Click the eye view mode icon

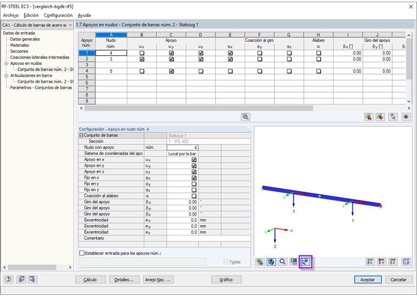pyautogui.click(x=406, y=117)
